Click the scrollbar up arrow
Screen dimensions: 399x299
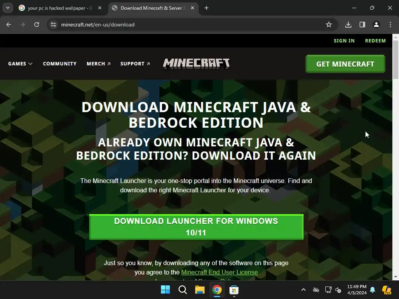(x=395, y=37)
